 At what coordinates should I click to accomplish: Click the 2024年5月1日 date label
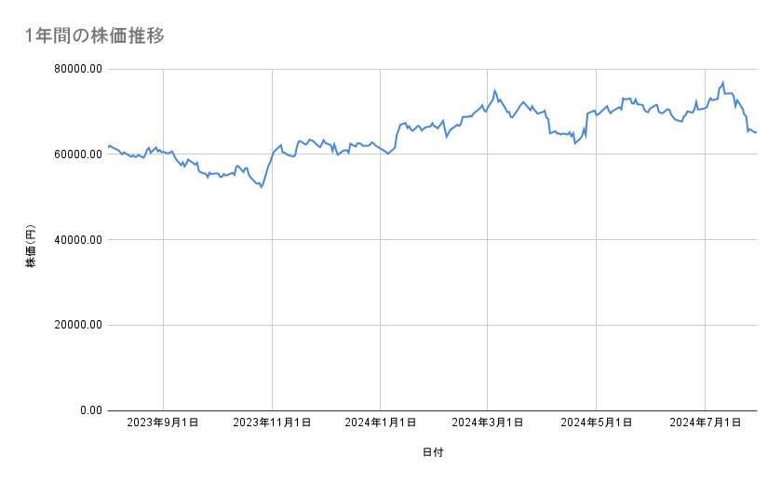click(x=596, y=423)
